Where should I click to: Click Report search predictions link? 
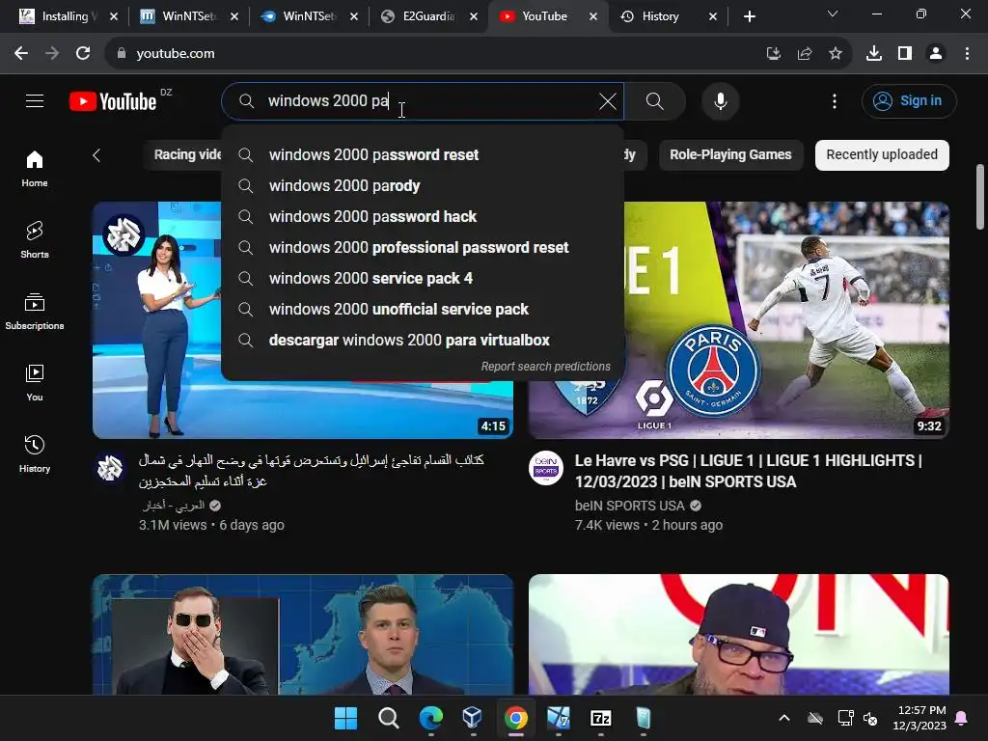546,366
